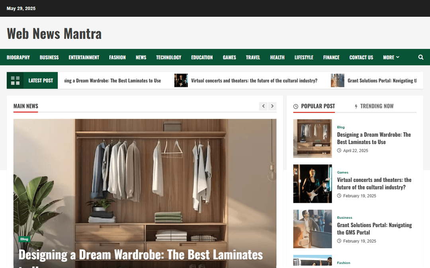The width and height of the screenshot is (430, 268).
Task: Open the Fashion menu item
Action: click(x=117, y=57)
